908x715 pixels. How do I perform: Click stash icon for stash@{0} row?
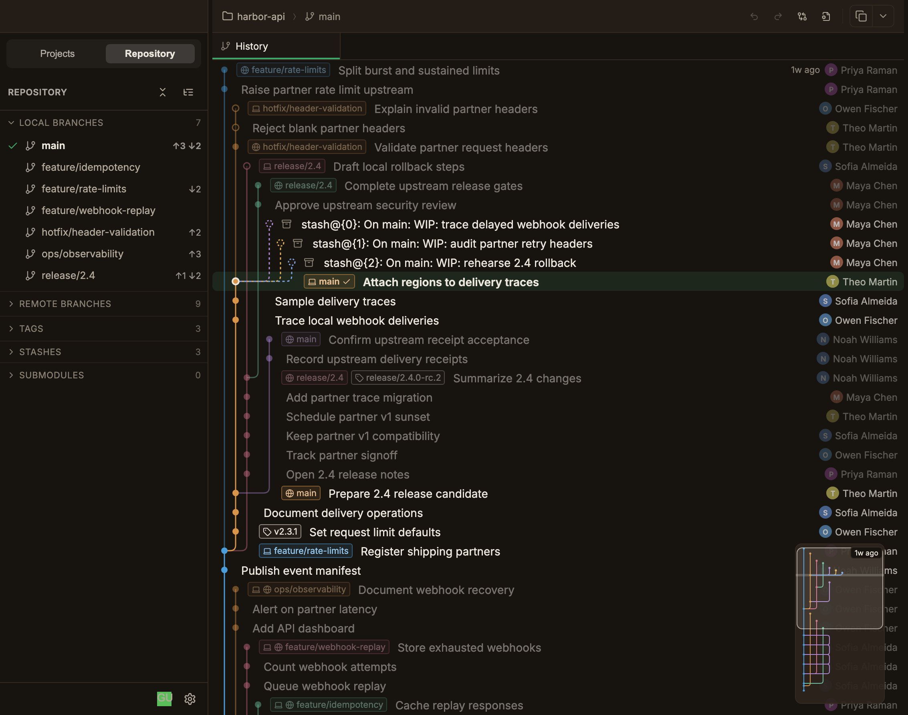tap(287, 224)
